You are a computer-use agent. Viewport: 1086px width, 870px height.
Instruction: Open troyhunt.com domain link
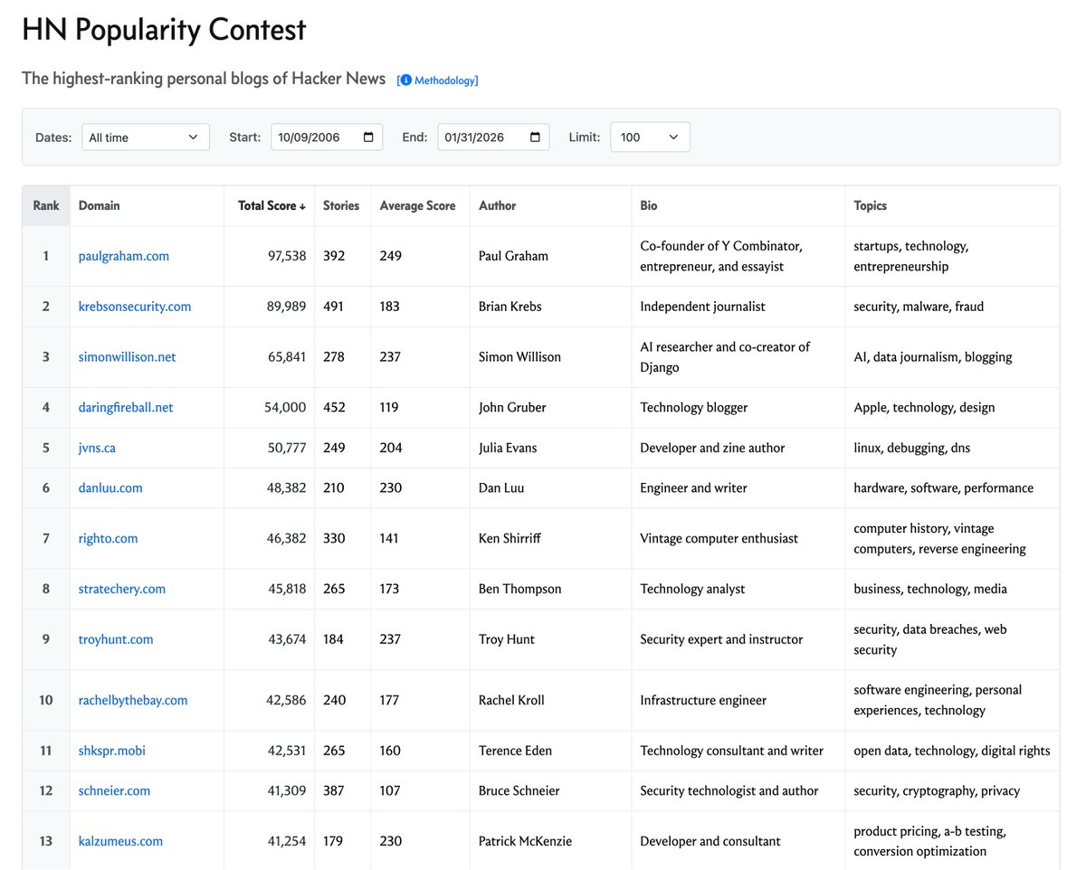(x=116, y=639)
